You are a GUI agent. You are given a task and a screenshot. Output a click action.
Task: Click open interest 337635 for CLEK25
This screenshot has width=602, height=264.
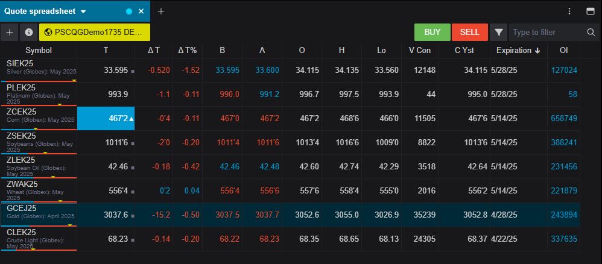(x=563, y=239)
